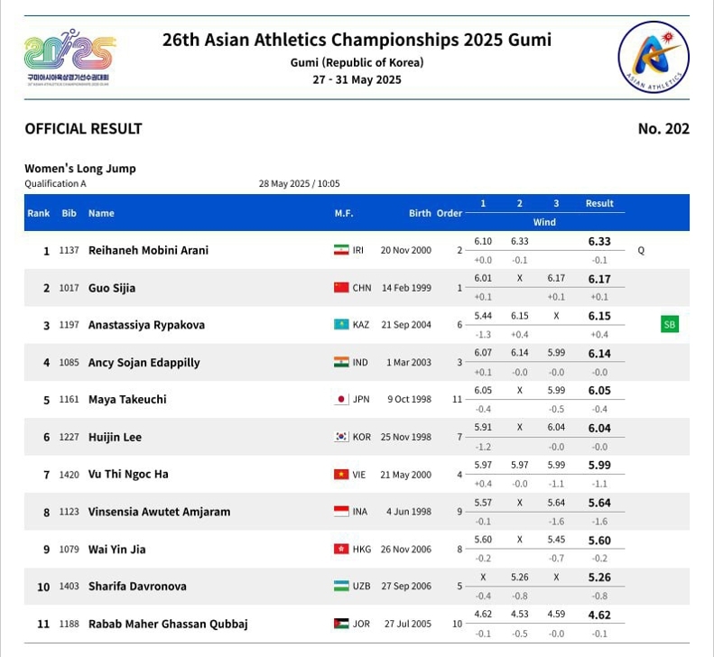Click the Rank column header
Viewport: 714px width, 657px height.
[39, 213]
